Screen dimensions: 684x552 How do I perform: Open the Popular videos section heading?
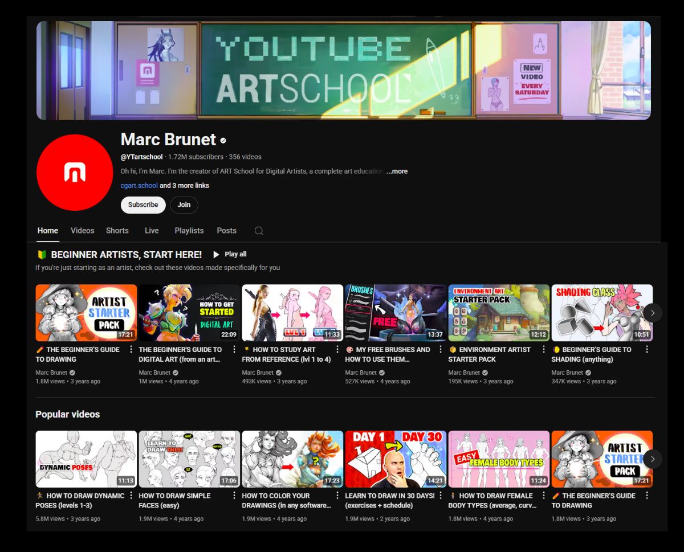67,414
